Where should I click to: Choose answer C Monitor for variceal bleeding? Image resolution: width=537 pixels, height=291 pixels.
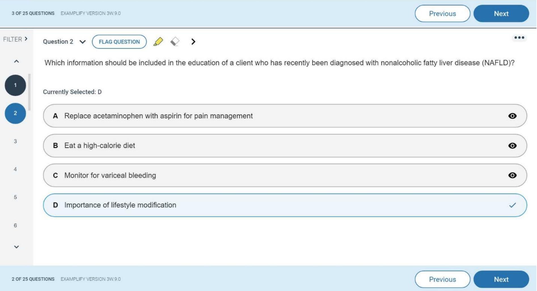point(111,175)
